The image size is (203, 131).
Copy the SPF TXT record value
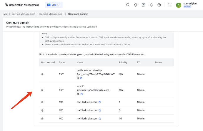(81, 94)
